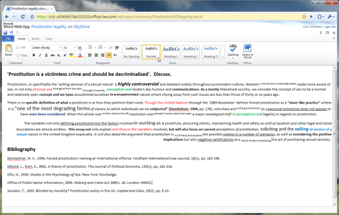This screenshot has height=215, width=339.
Task: Decrease the paragraph indent
Action: tap(111, 48)
